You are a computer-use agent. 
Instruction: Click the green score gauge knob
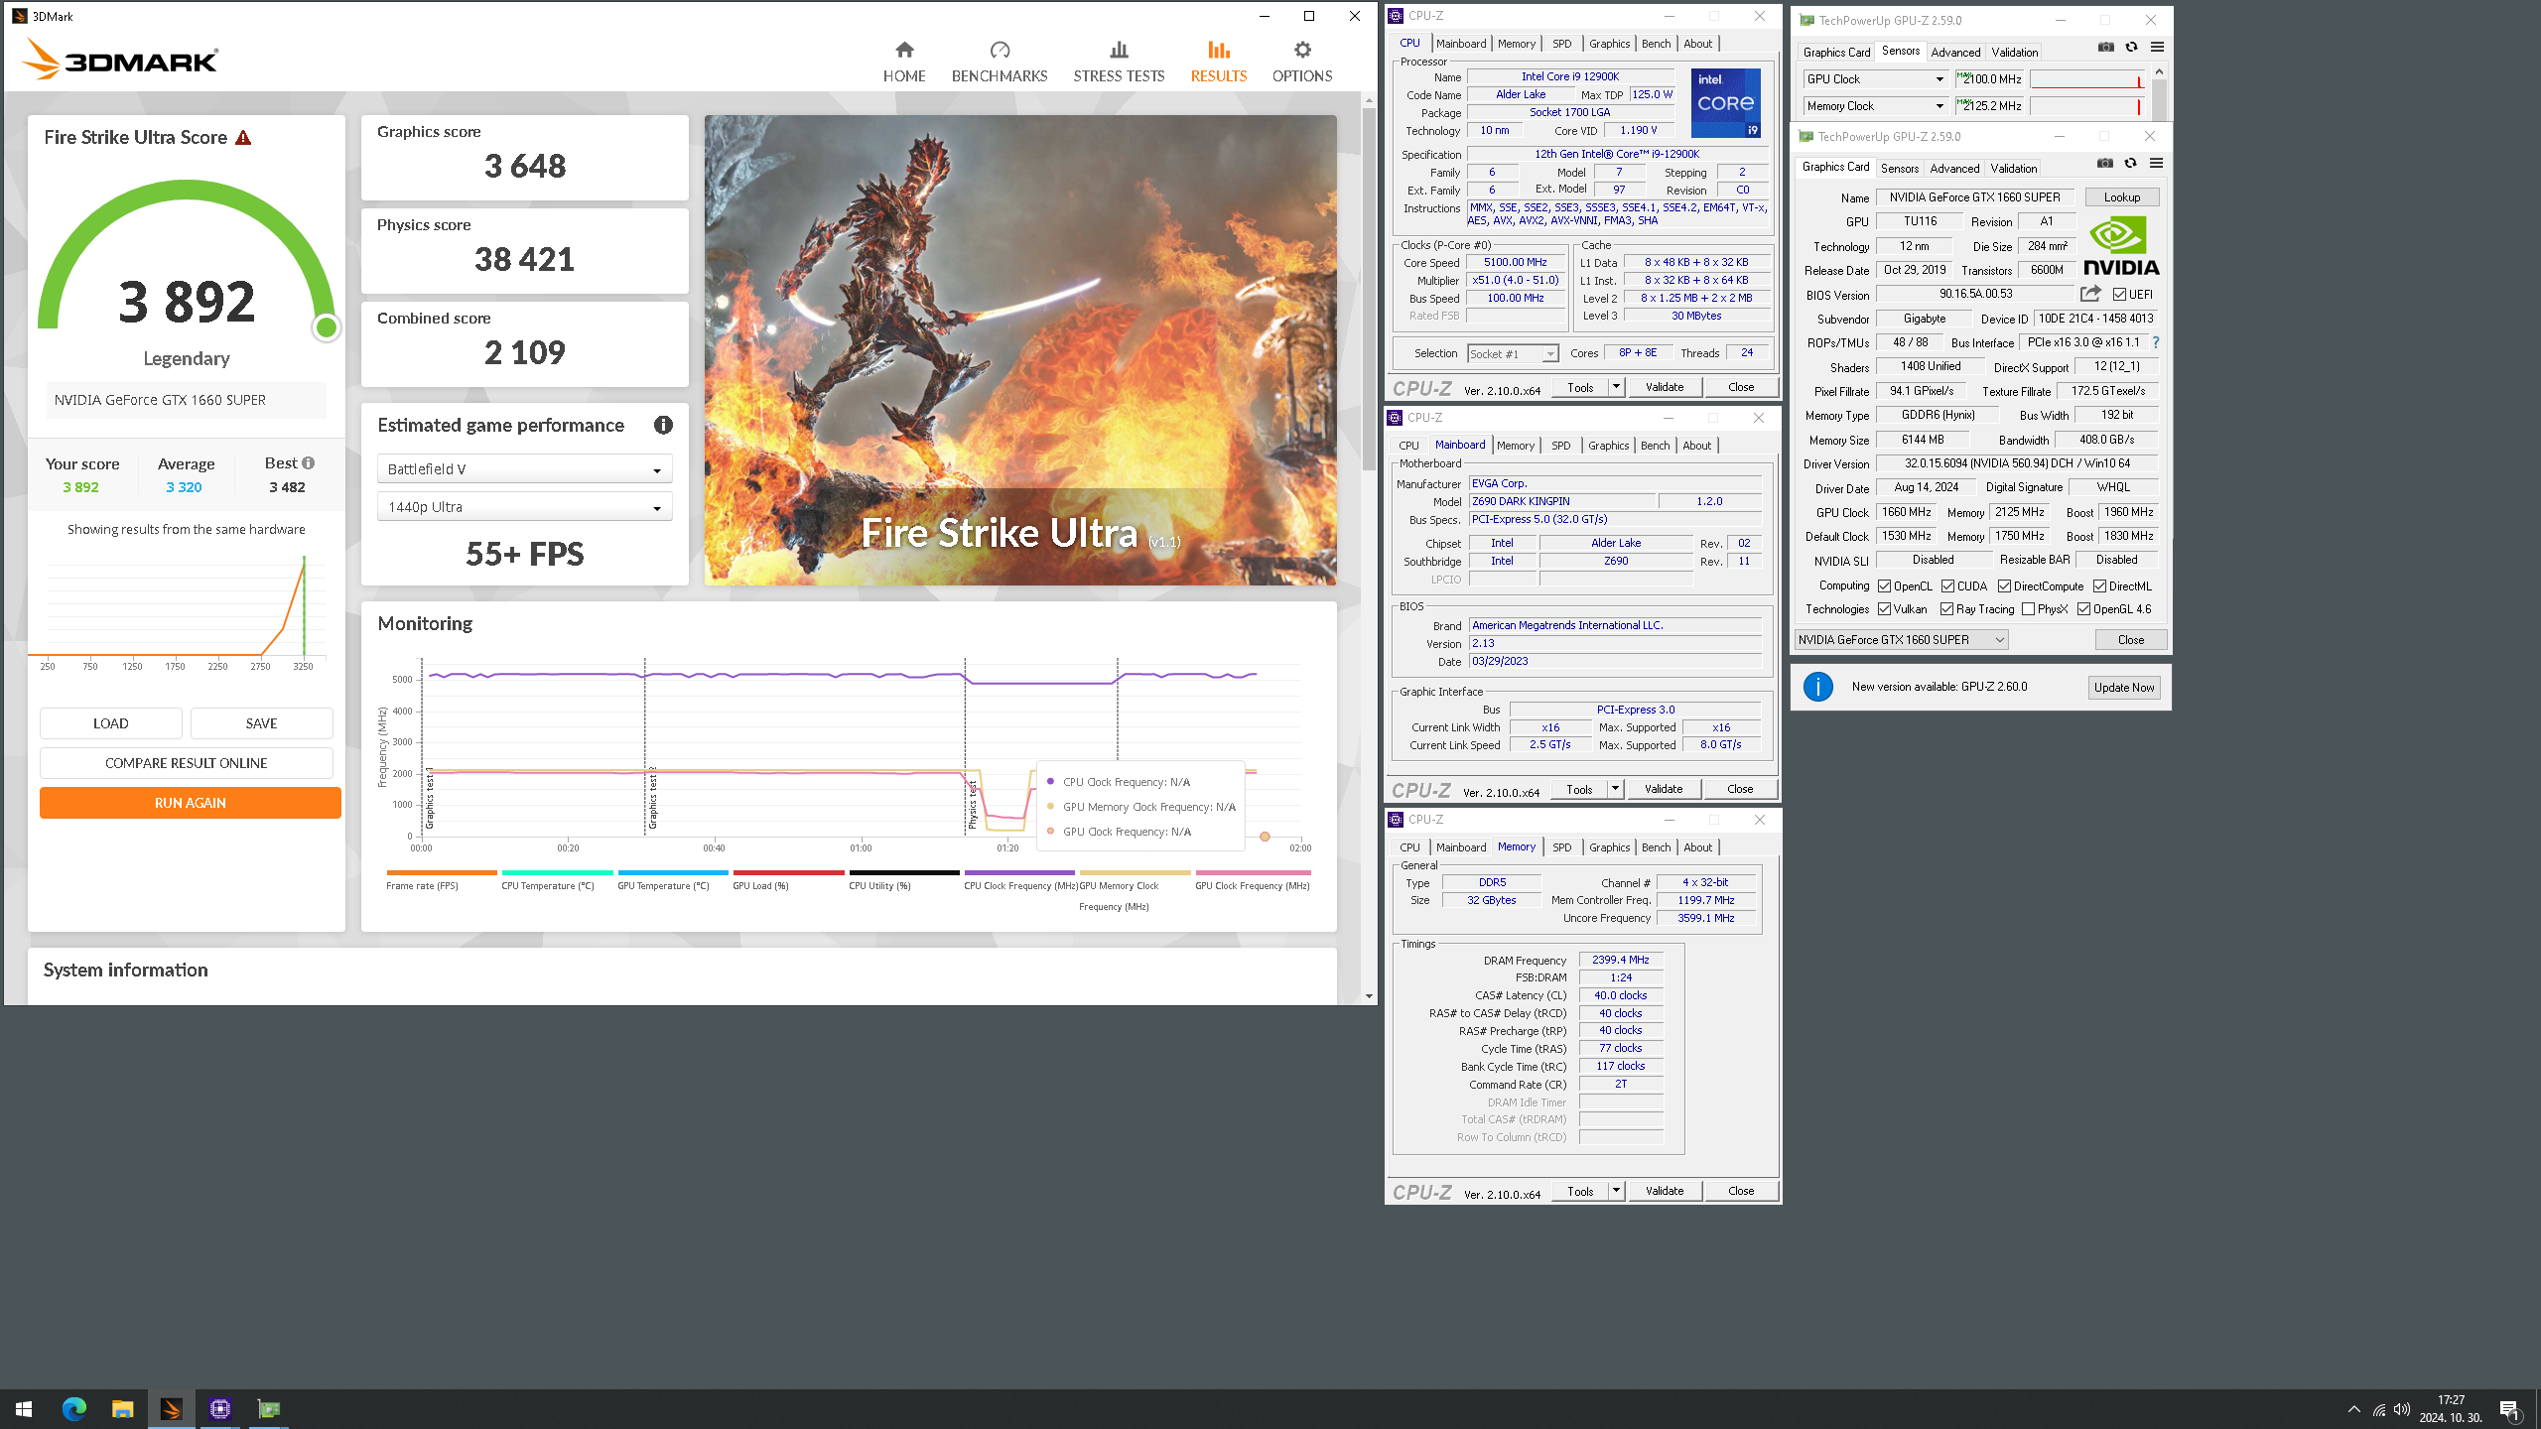coord(326,327)
